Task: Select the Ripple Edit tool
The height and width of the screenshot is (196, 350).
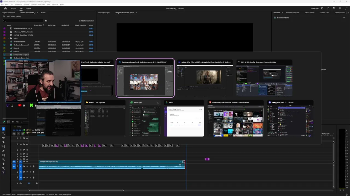Action: pos(3,137)
